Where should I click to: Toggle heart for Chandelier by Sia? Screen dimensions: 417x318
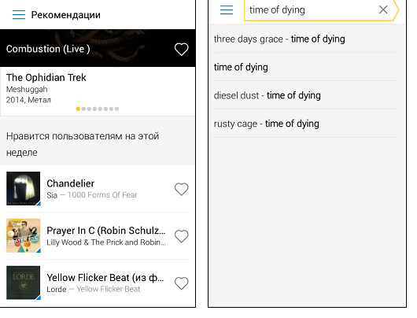click(182, 189)
